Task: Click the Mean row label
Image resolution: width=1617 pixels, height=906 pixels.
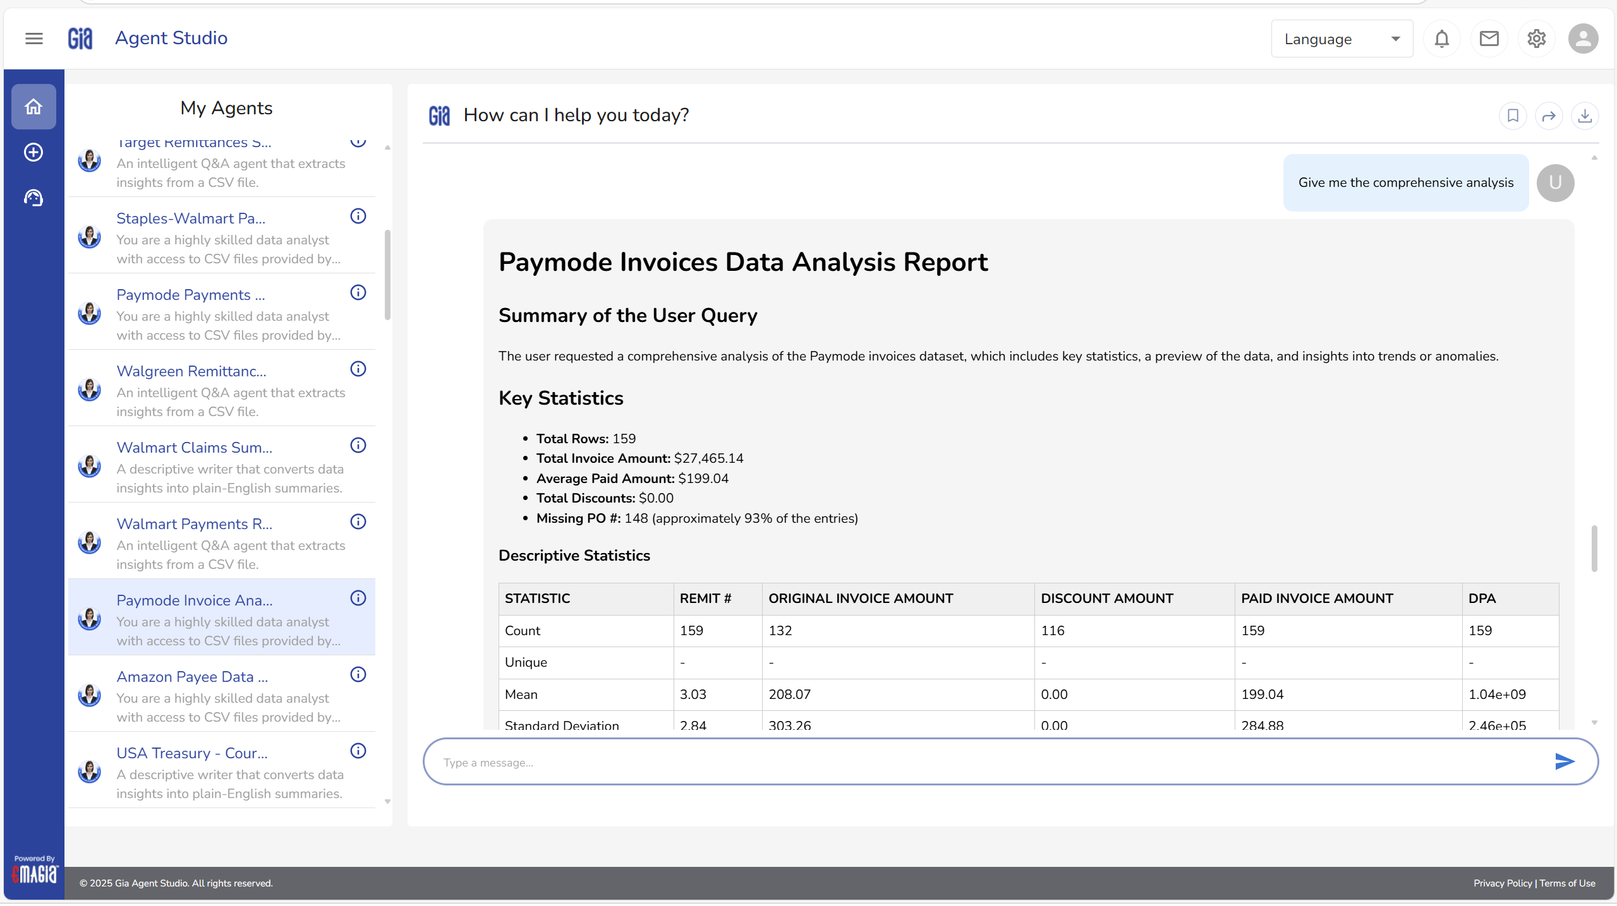Action: 521,694
